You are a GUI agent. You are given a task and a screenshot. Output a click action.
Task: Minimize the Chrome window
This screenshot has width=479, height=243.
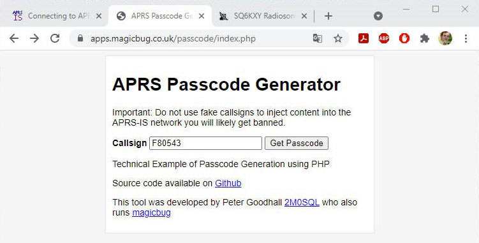click(x=406, y=9)
